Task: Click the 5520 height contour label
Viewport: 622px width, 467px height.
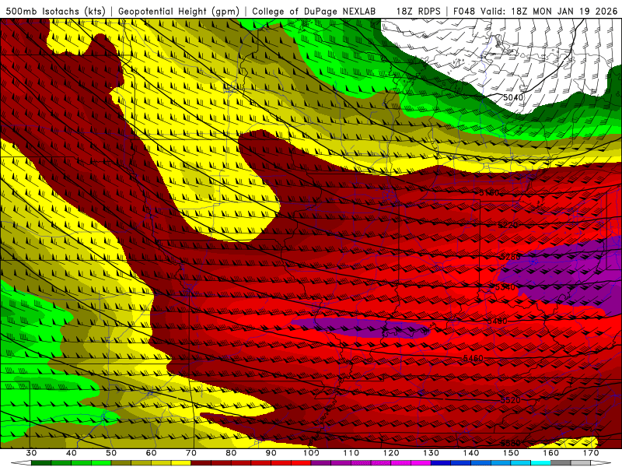Action: 510,400
